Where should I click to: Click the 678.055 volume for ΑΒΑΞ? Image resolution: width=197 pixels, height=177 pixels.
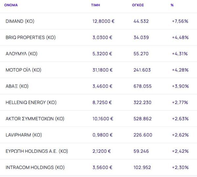tap(142, 86)
